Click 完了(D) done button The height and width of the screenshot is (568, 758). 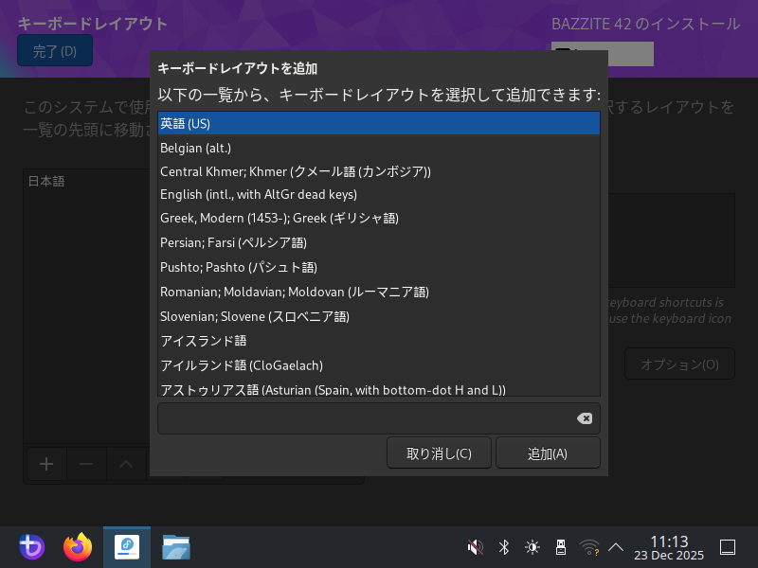tap(55, 51)
